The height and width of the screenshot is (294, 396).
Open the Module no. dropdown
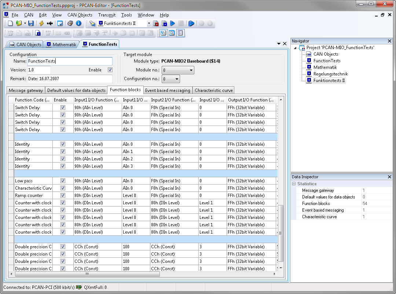(x=178, y=70)
